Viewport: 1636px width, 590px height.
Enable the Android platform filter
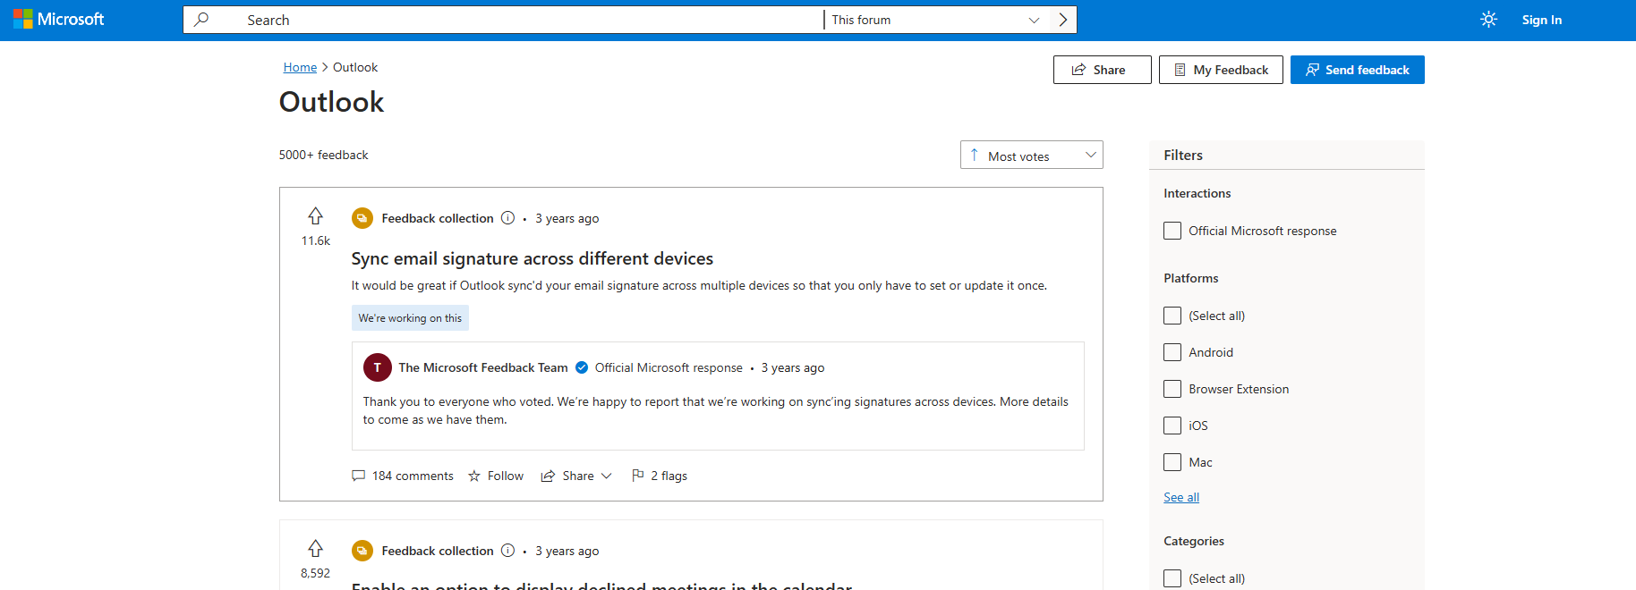[x=1172, y=352]
